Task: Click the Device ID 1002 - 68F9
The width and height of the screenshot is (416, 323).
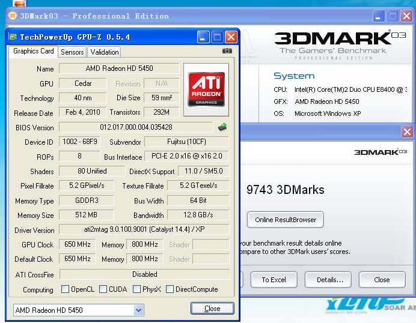Action: point(79,142)
